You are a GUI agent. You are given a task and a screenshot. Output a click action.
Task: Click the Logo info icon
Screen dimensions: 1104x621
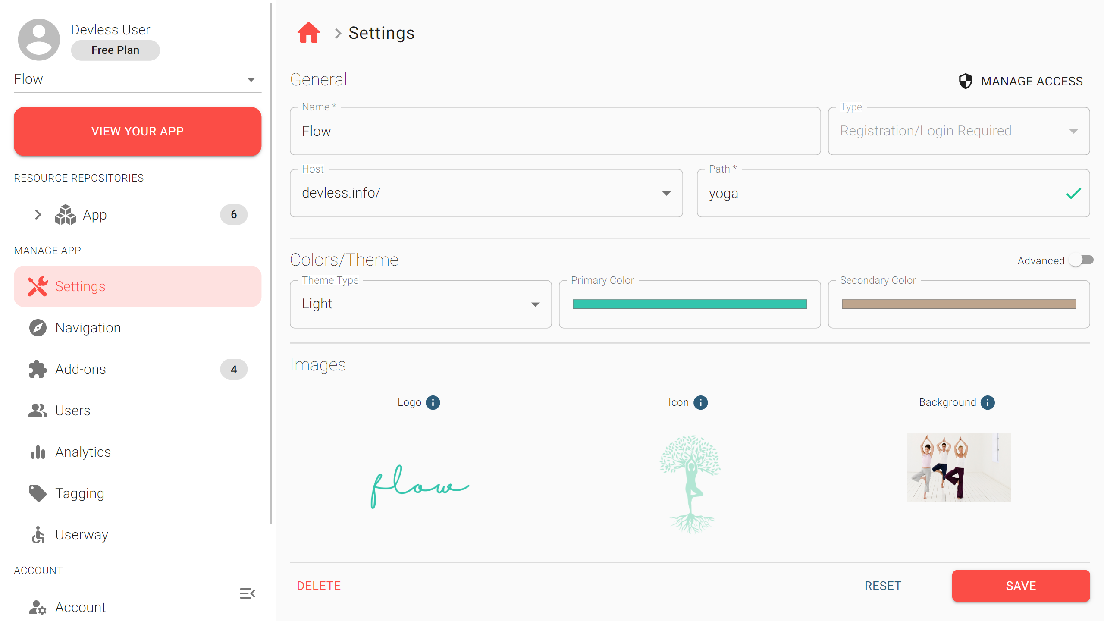(433, 402)
